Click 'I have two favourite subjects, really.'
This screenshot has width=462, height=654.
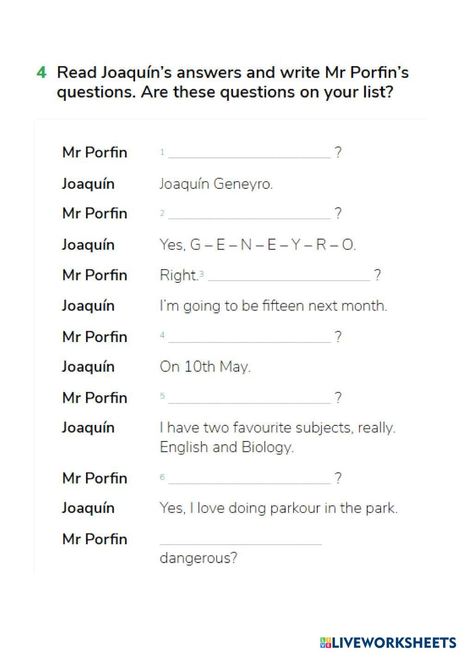coord(277,427)
